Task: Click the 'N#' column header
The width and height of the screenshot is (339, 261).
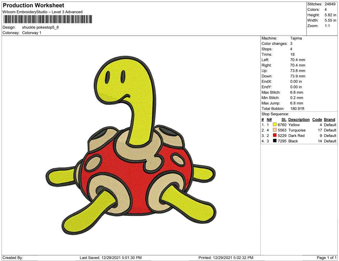Action: tap(269, 119)
